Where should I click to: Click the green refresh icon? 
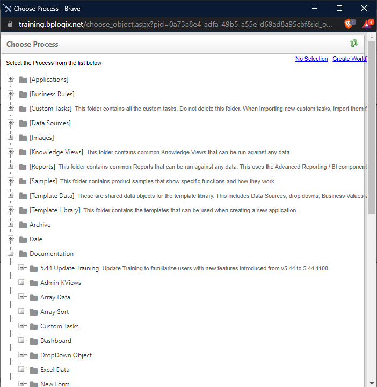[354, 44]
